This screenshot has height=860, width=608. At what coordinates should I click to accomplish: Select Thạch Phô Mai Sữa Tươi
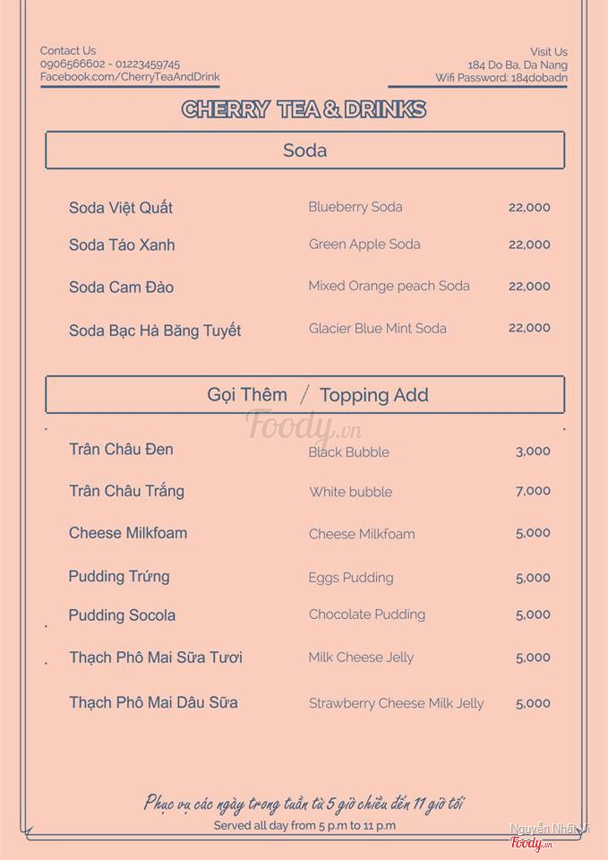(156, 658)
